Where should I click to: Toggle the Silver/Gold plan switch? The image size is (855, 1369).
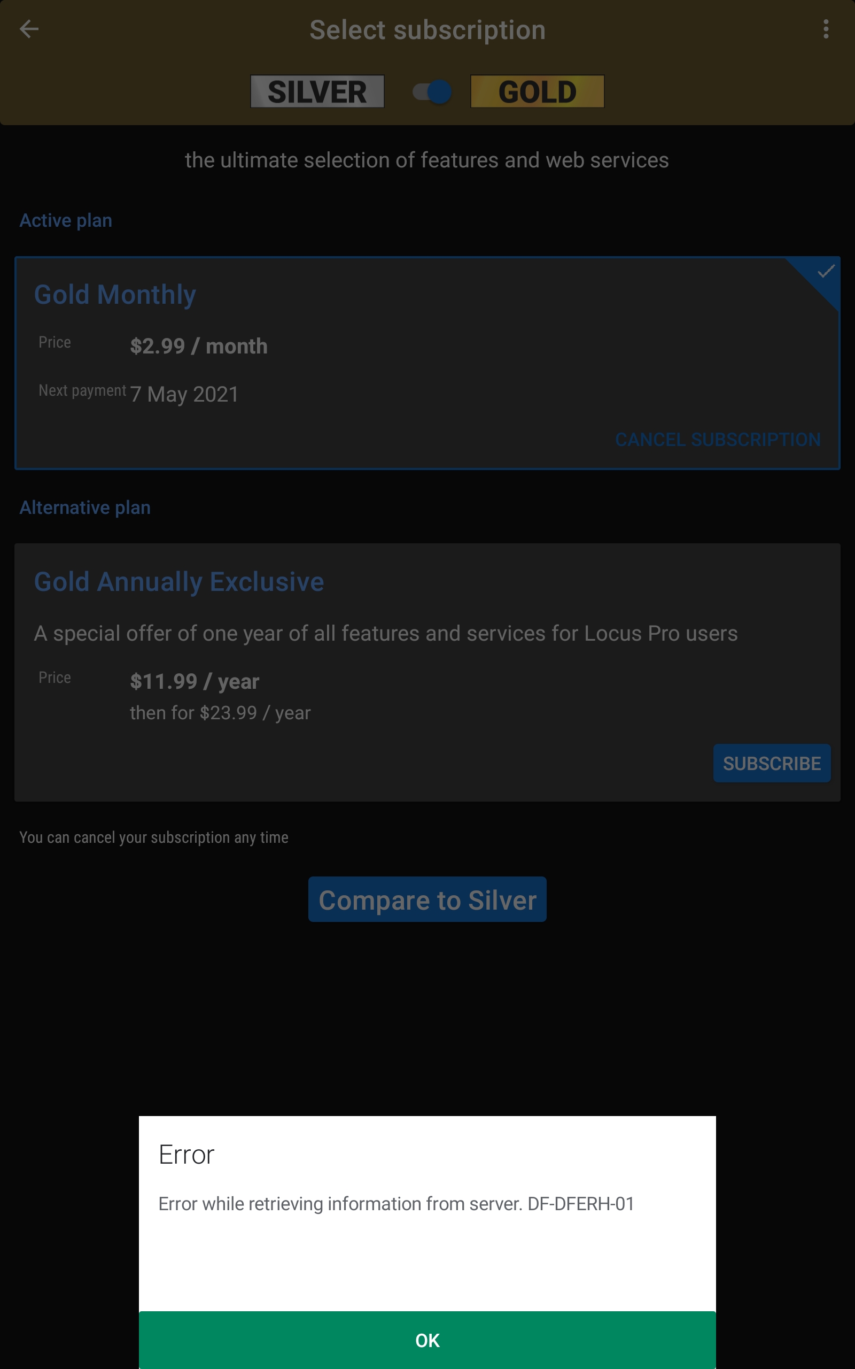pos(432,91)
